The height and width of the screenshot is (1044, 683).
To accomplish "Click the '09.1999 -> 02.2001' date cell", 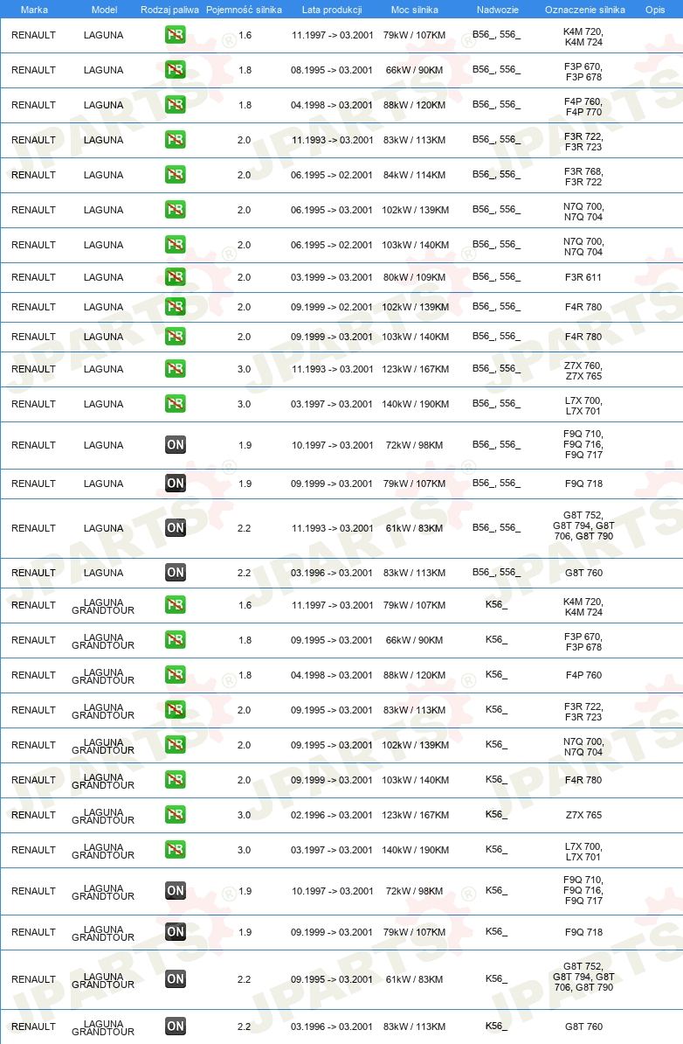I will click(332, 307).
